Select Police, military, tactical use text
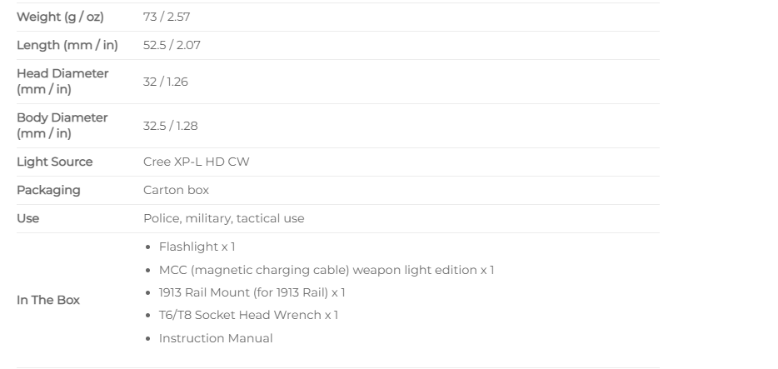Image resolution: width=778 pixels, height=369 pixels. coord(224,218)
